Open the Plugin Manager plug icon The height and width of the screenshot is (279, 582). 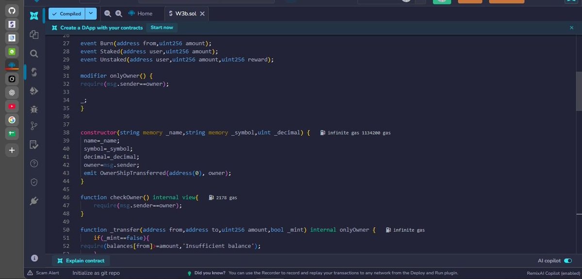(34, 200)
